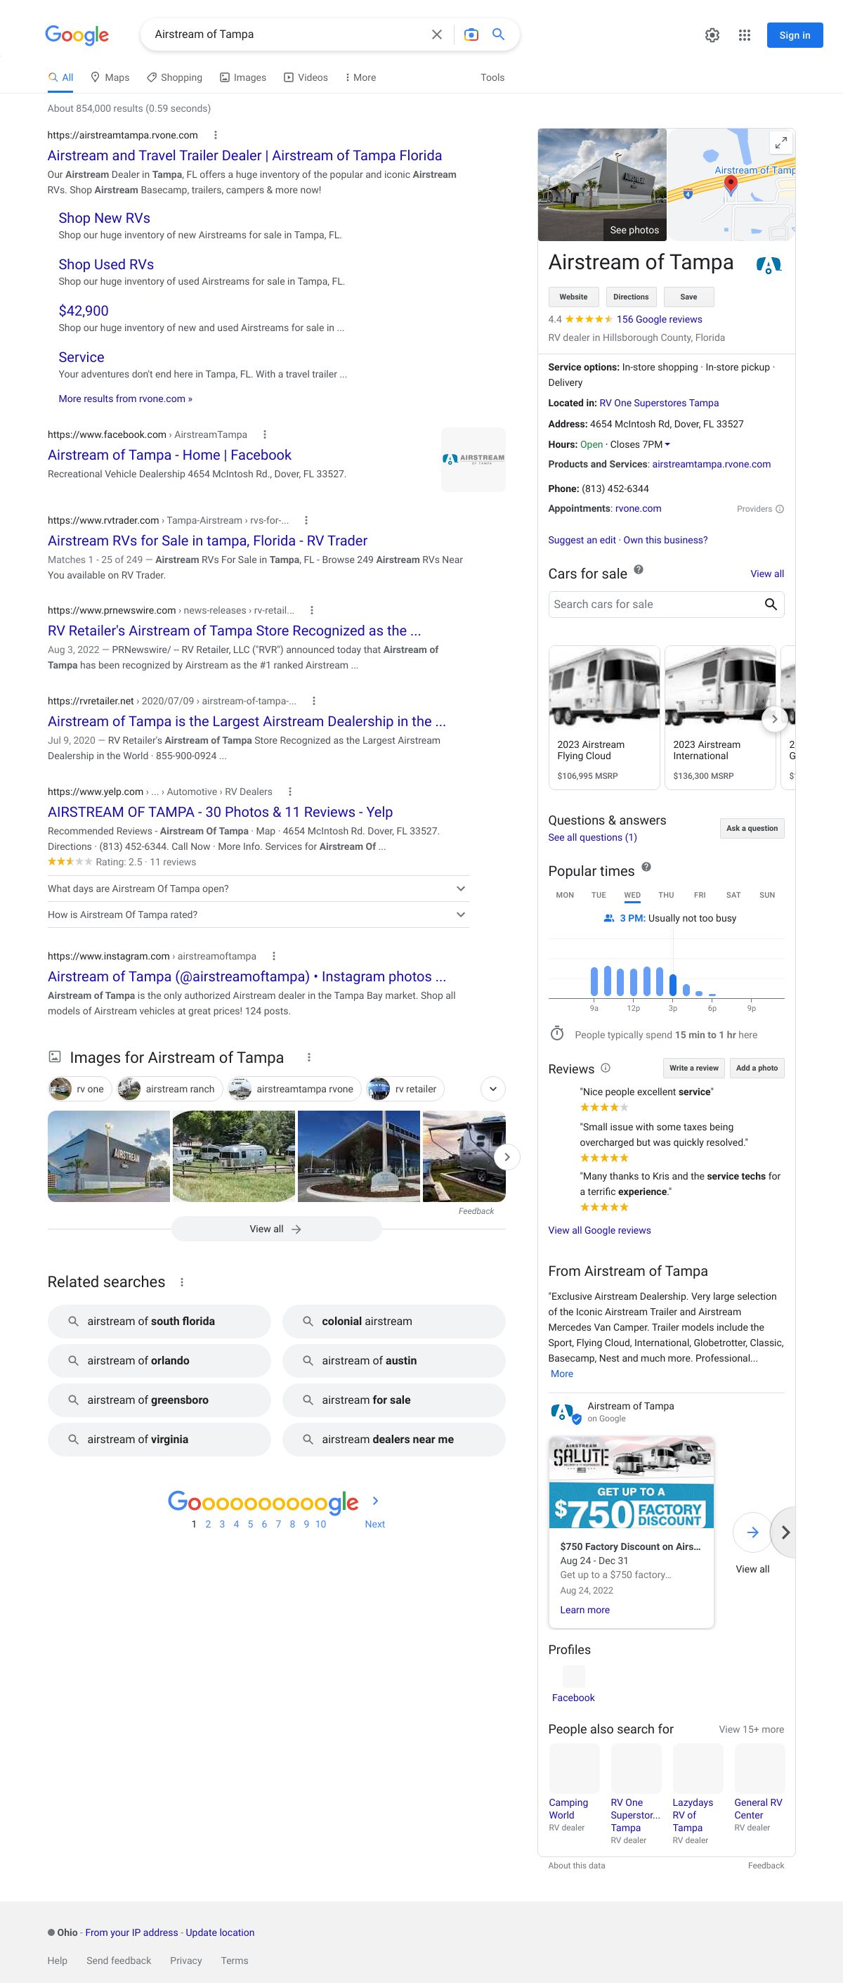This screenshot has height=1983, width=843.
Task: Open options dots for prnewswire result
Action: [x=311, y=610]
